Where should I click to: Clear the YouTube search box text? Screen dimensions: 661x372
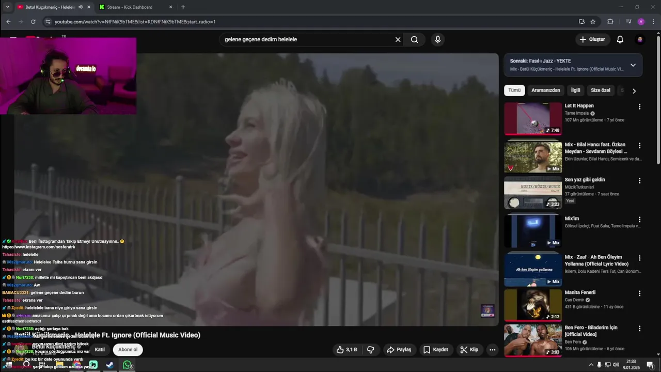tap(398, 39)
